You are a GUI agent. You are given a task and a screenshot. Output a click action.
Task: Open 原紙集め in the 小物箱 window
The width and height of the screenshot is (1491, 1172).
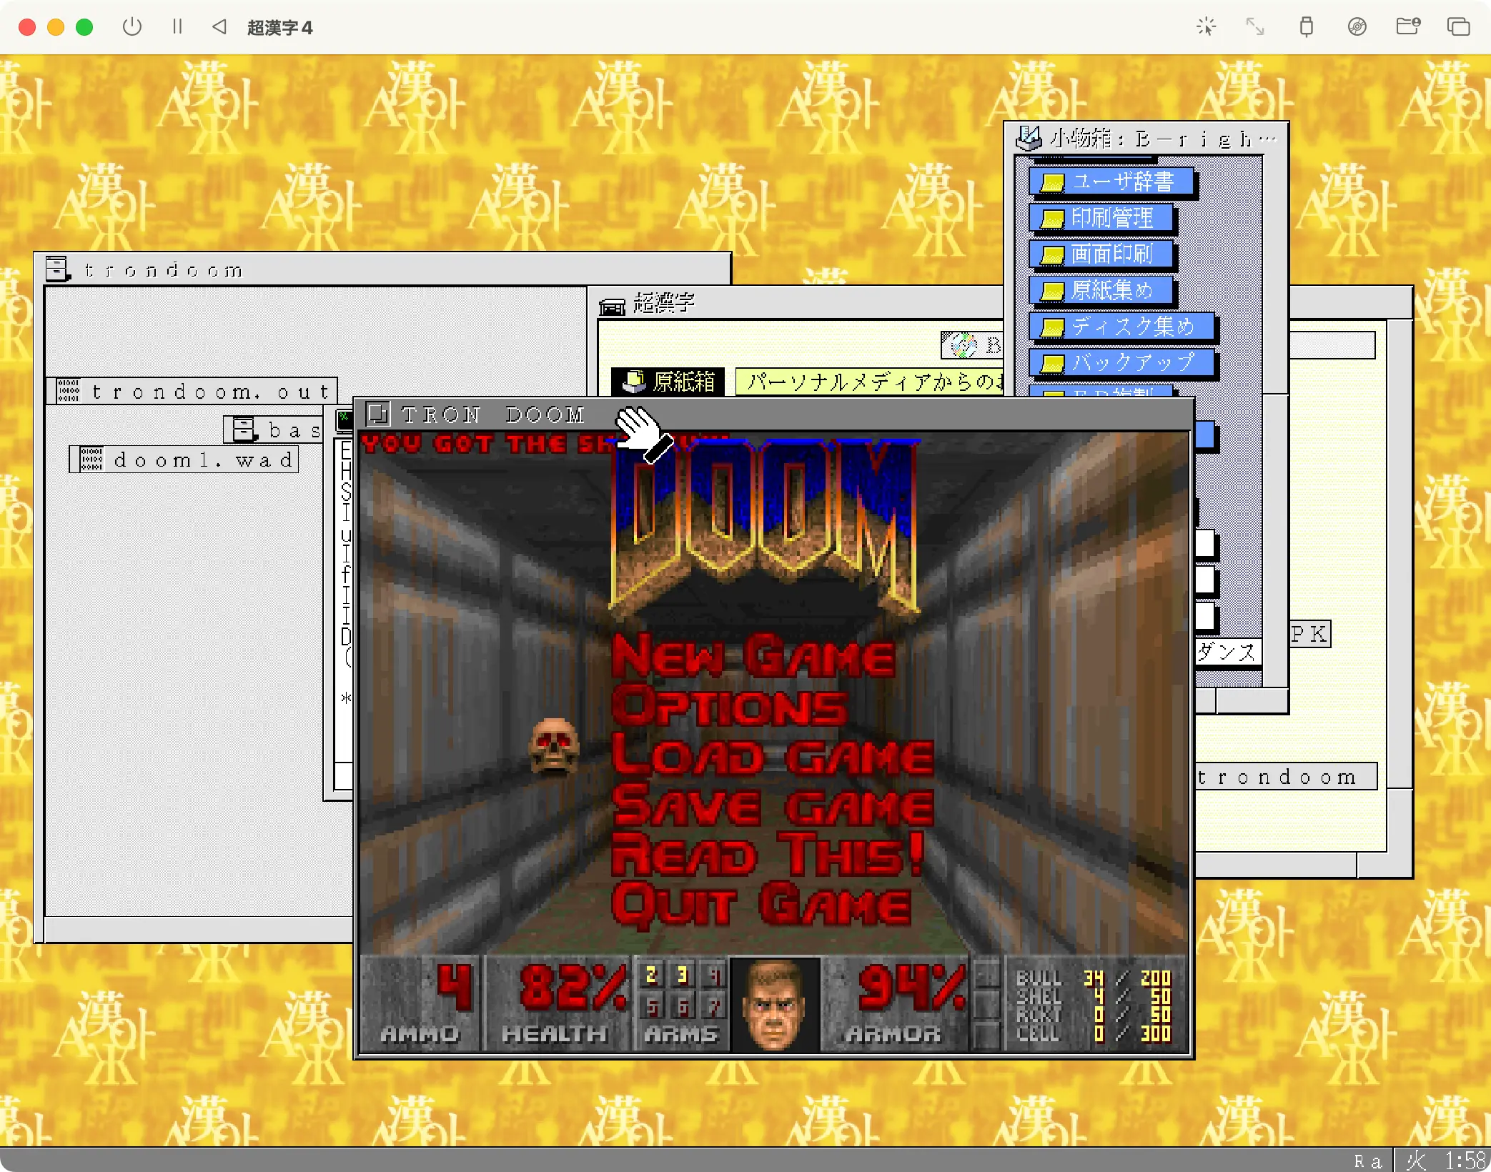1101,291
